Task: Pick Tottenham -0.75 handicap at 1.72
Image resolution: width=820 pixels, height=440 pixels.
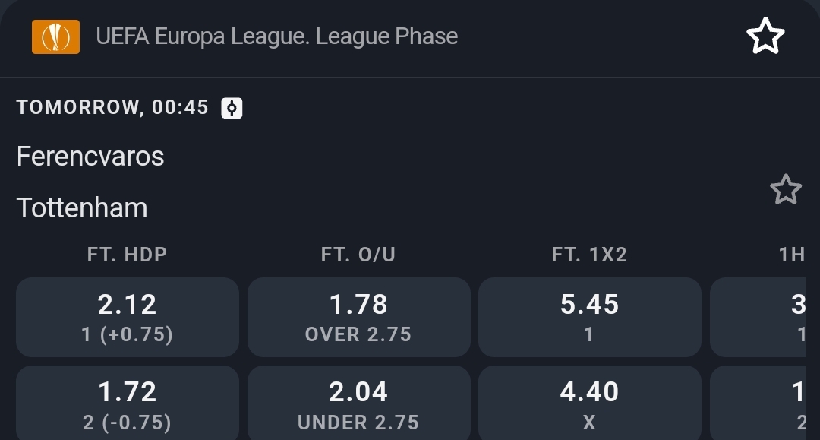Action: pyautogui.click(x=128, y=404)
